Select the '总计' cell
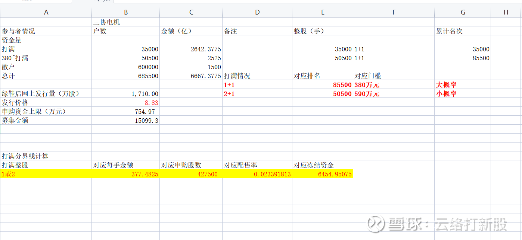Screen dimensions: 522x240 tap(46, 76)
